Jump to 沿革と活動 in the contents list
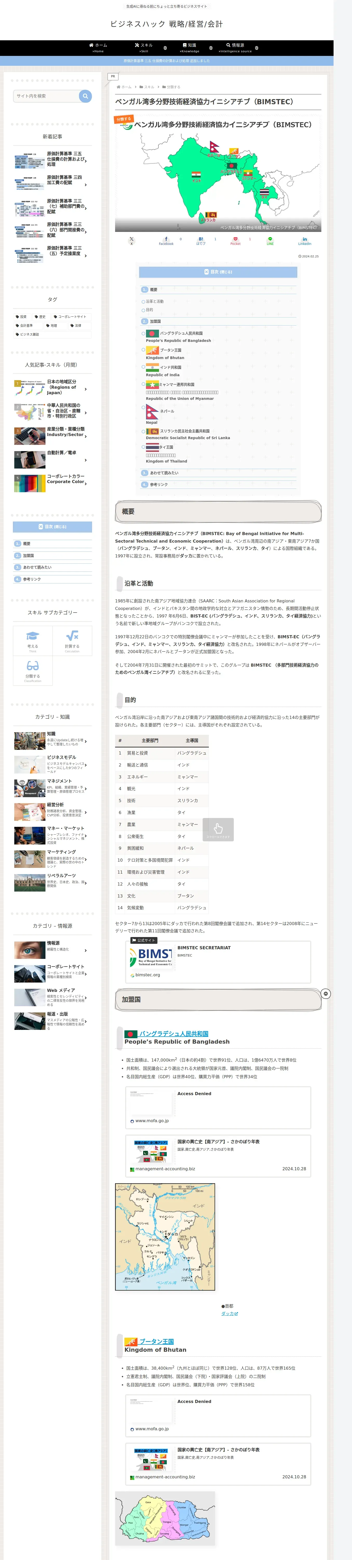The image size is (352, 1560). coord(155,301)
